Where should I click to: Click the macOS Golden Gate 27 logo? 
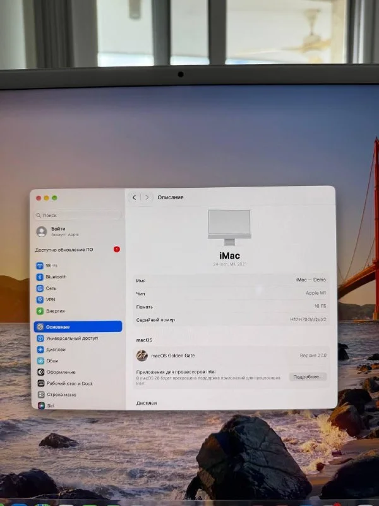141,355
